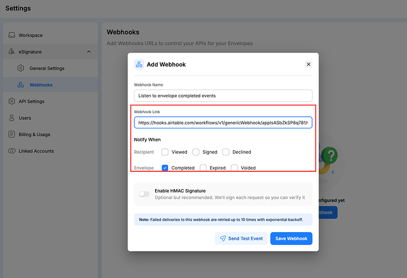The image size is (407, 278).
Task: Click the Enable HMAC Signature label
Action: click(180, 191)
